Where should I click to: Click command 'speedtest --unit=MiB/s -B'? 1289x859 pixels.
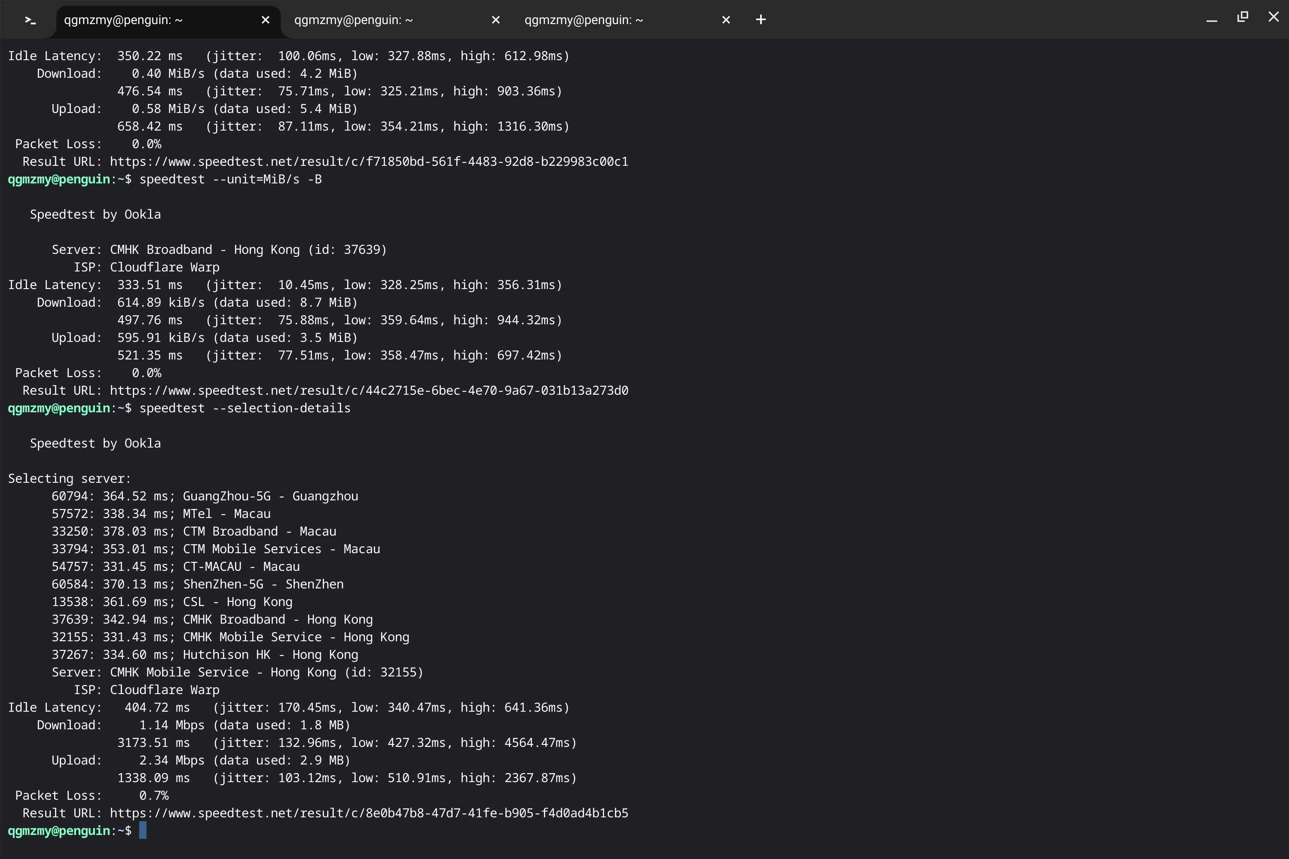(230, 179)
